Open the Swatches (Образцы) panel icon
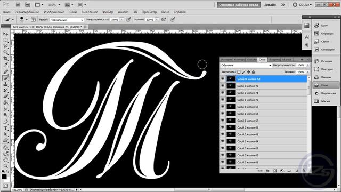The image size is (341, 192). pyautogui.click(x=316, y=34)
